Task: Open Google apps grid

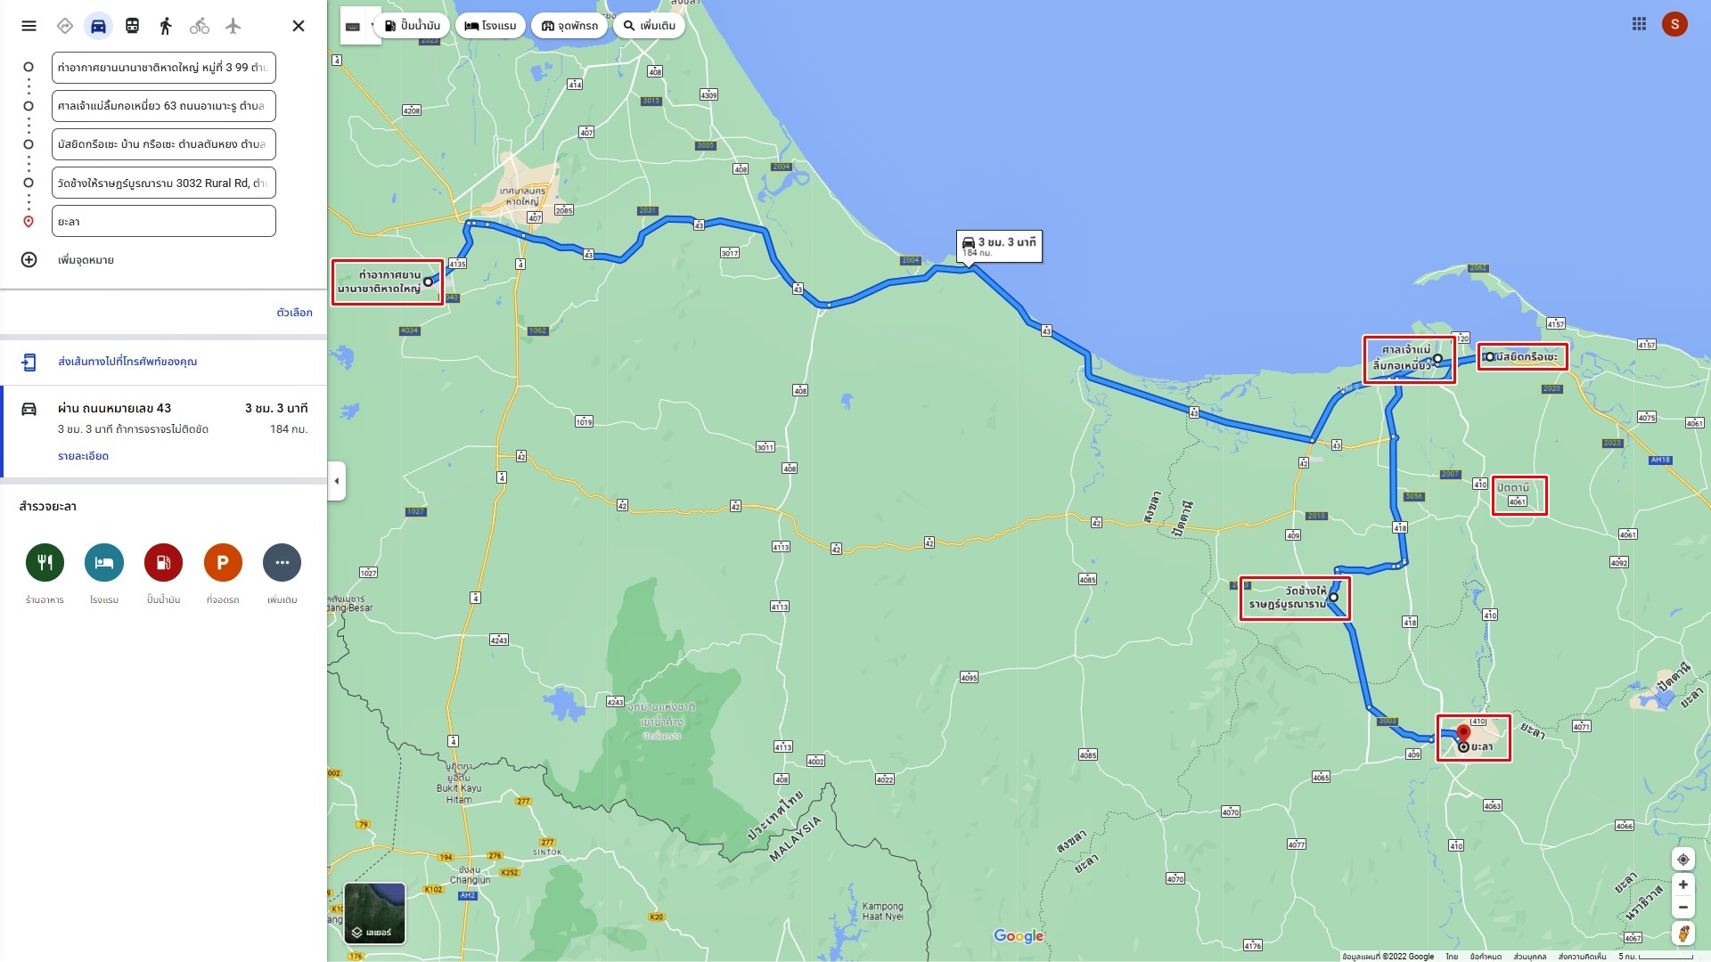Action: (1639, 24)
